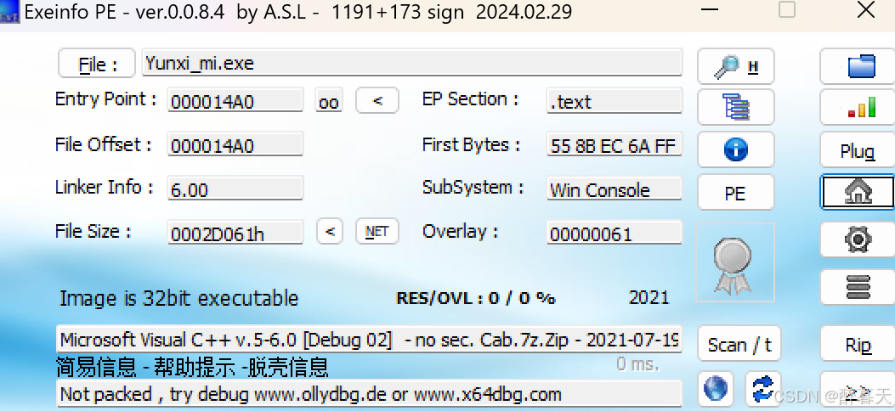
Task: Click the Rip button
Action: (x=858, y=344)
